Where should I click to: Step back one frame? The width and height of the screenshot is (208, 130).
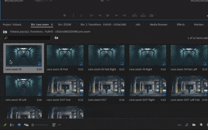tap(100, 16)
